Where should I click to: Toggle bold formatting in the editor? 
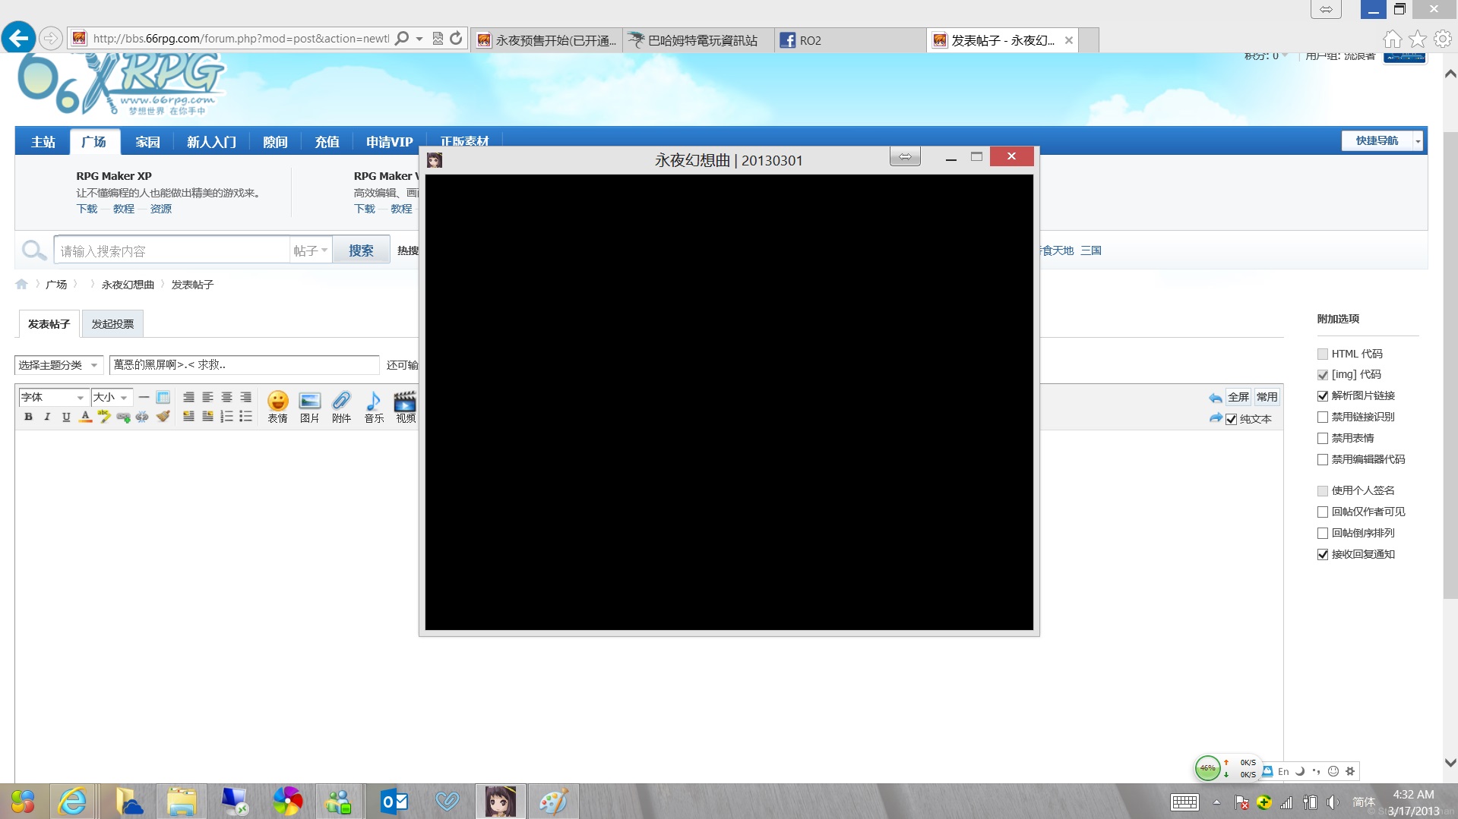[28, 417]
